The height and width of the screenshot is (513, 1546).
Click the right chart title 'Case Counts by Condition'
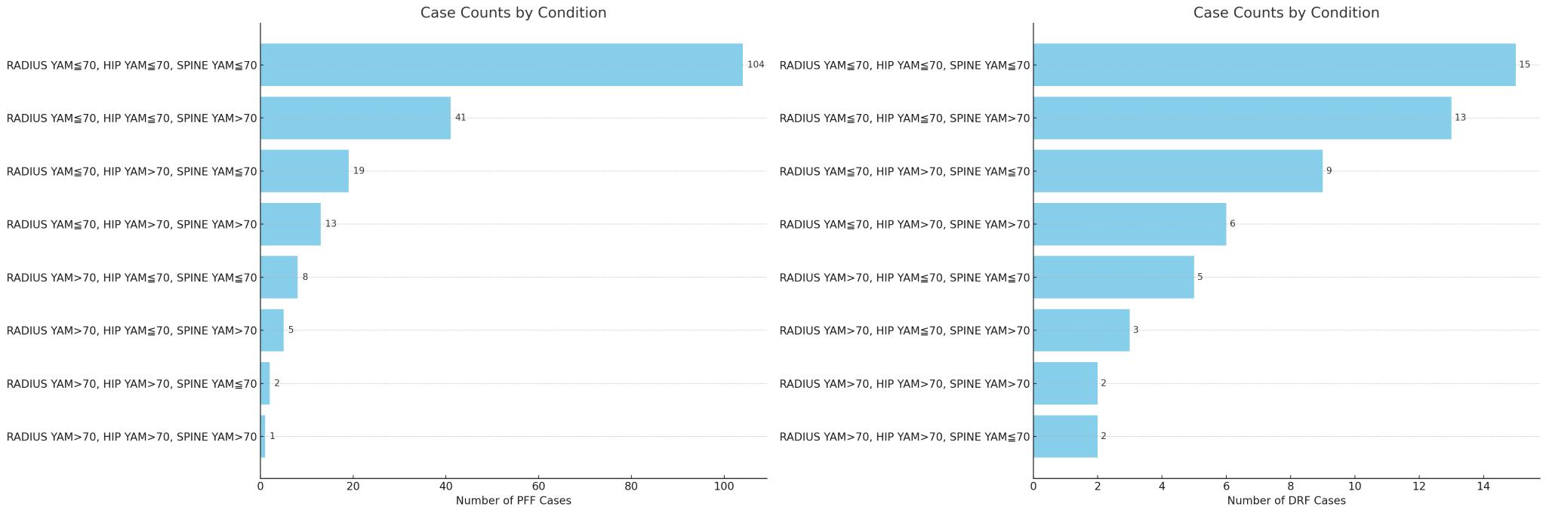pos(1286,13)
